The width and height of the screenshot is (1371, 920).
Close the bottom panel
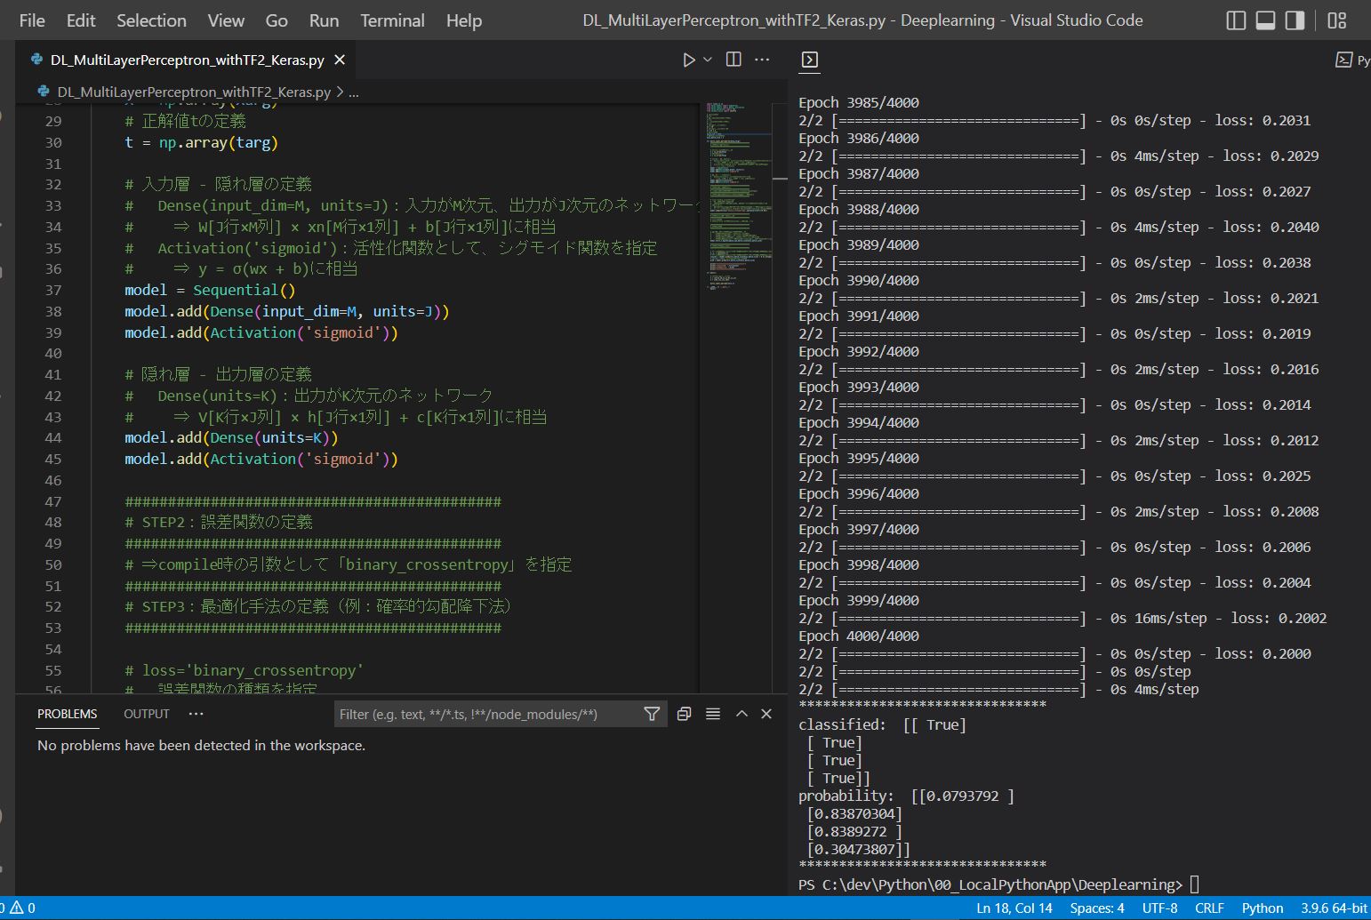point(766,714)
